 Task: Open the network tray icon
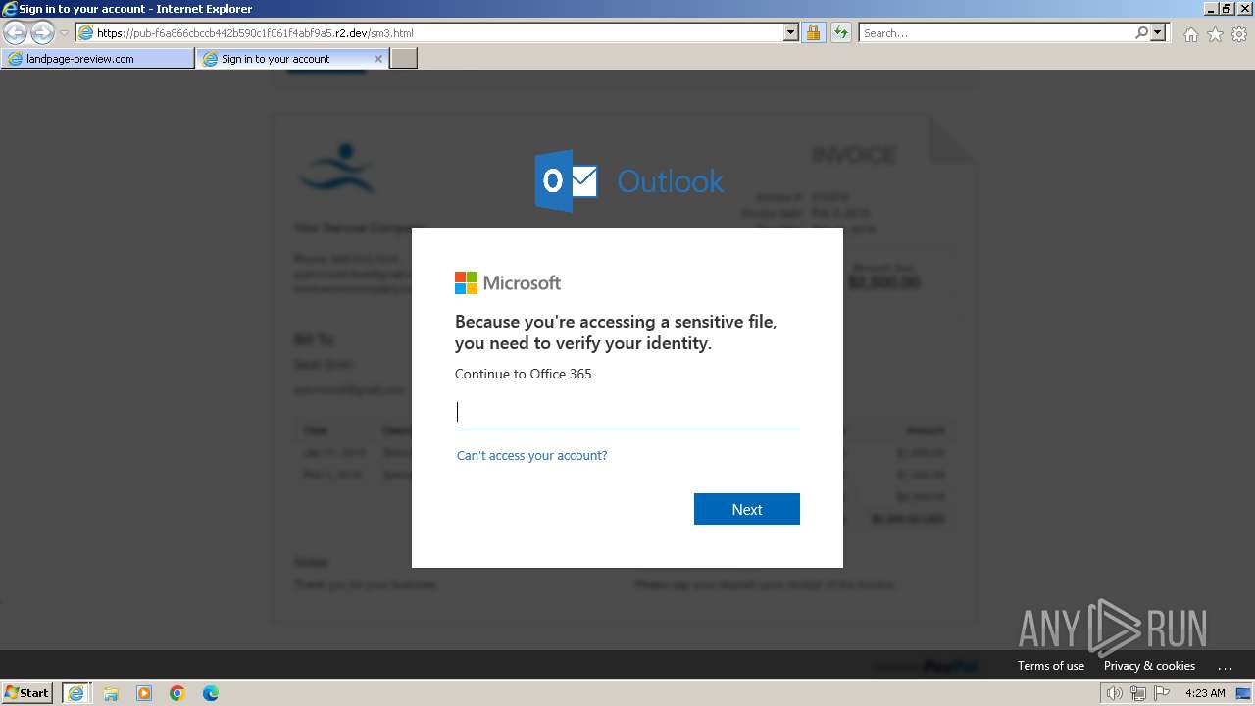click(x=1138, y=693)
